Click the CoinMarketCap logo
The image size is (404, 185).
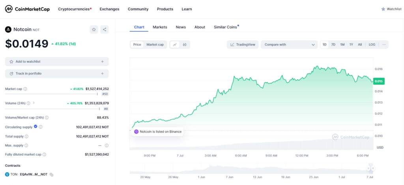point(27,9)
